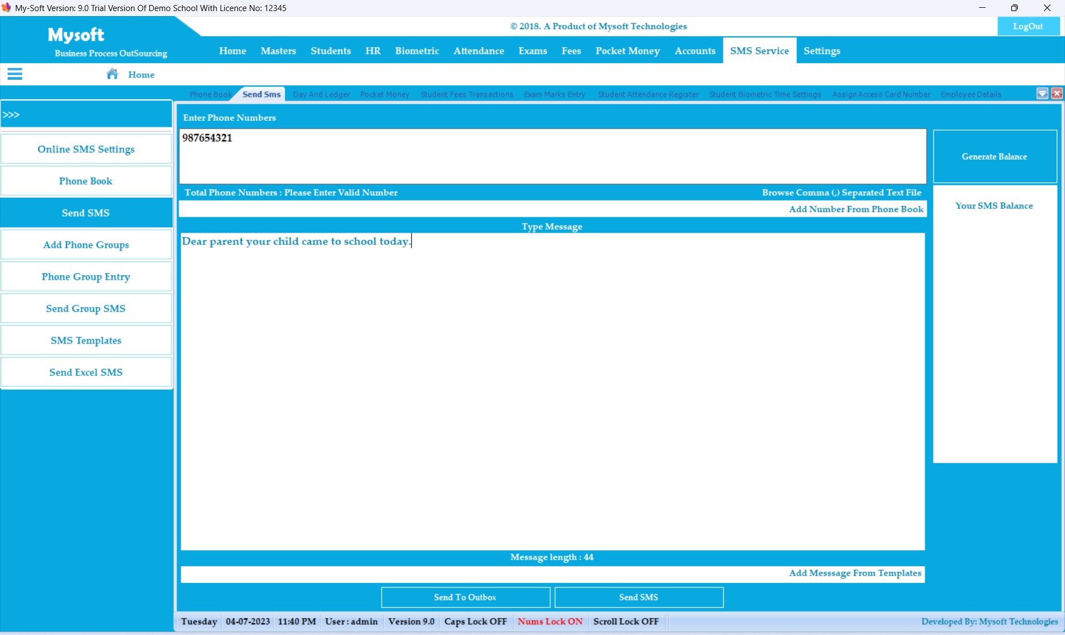Expand the sidebar using the >>> arrows
This screenshot has height=635, width=1065.
[x=11, y=115]
